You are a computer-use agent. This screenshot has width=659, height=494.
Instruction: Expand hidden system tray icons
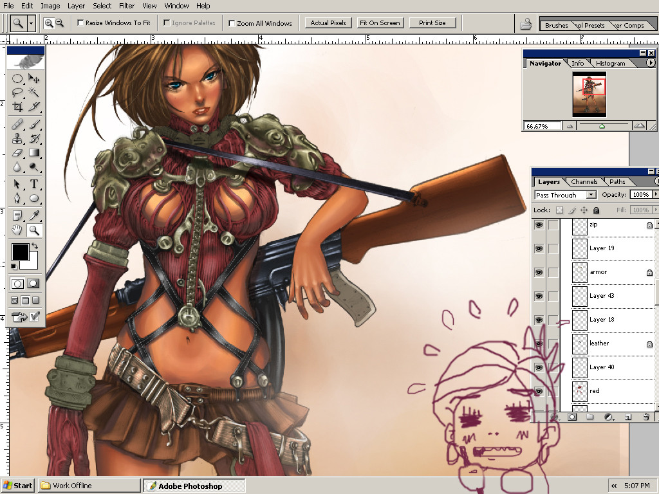pos(614,486)
